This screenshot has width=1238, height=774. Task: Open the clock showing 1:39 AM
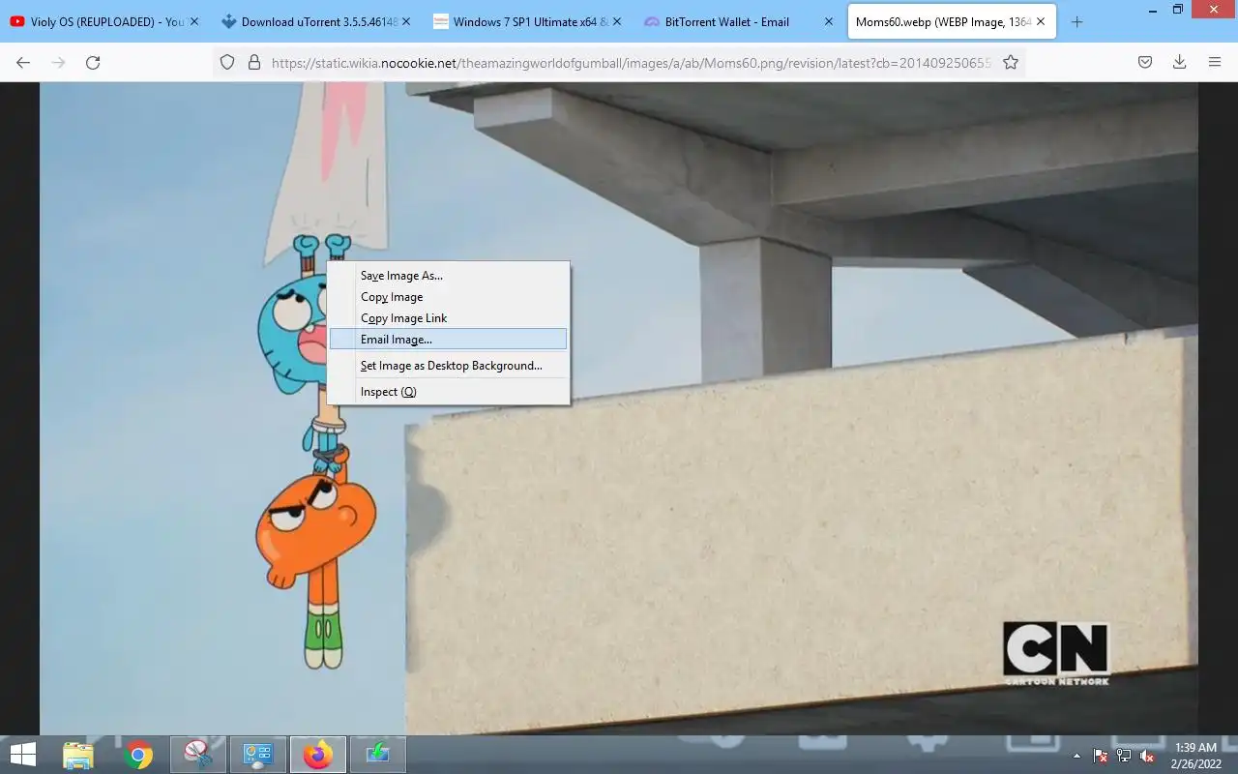(x=1195, y=756)
